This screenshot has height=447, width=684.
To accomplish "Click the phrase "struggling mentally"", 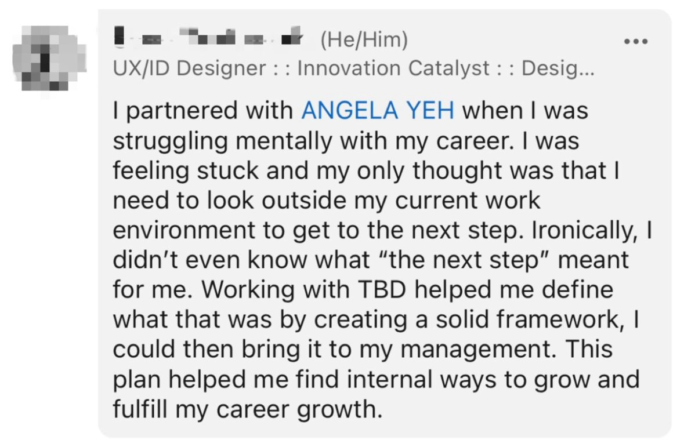I will [x=222, y=141].
